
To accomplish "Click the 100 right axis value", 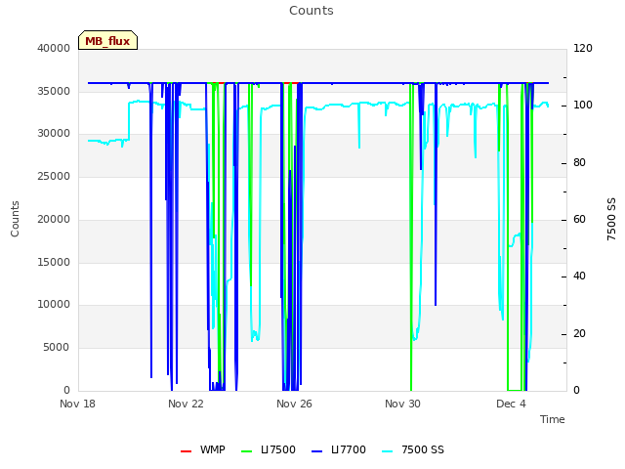I will point(583,106).
